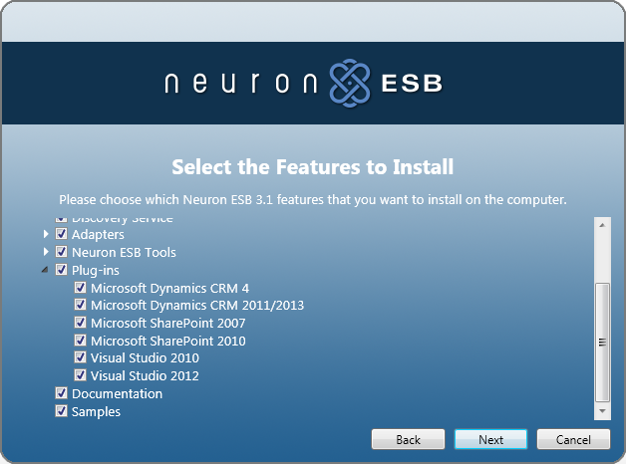
Task: Select Microsoft Dynamics CRM 2011/2013 item
Action: pos(197,306)
